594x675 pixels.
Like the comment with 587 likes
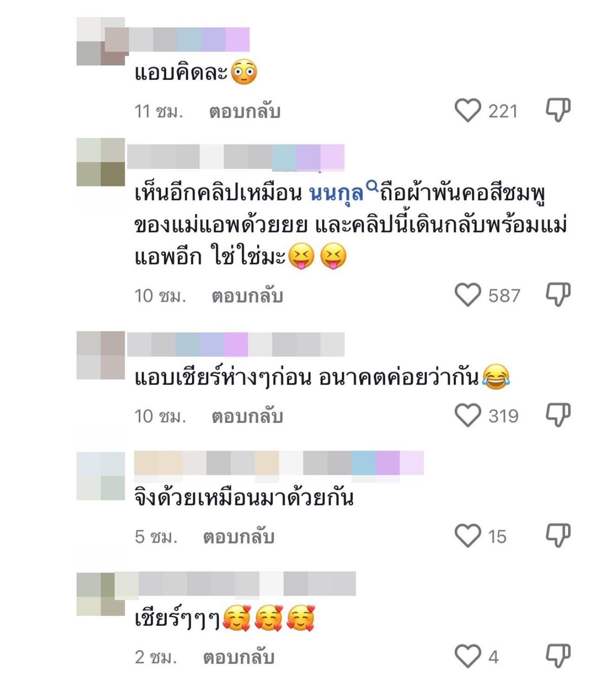(x=467, y=295)
